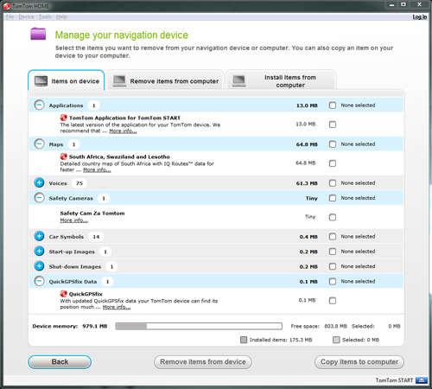Click Copy items to computer button
The image size is (432, 389).
point(359,362)
